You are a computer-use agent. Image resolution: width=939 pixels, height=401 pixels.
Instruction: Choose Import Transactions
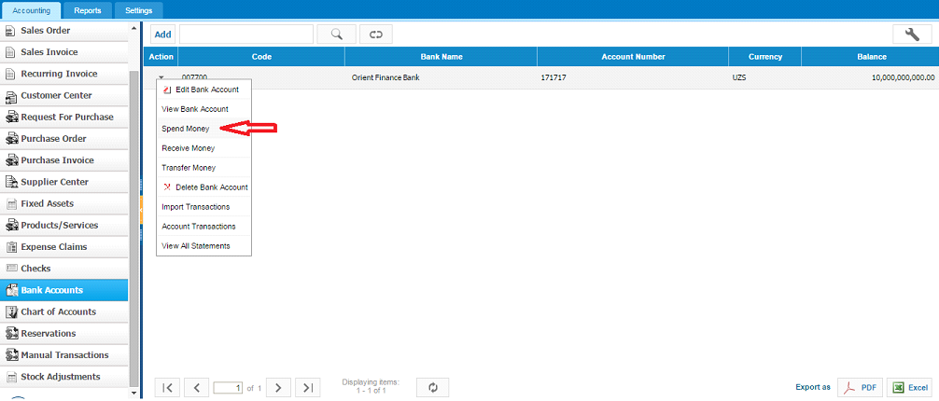pos(203,206)
